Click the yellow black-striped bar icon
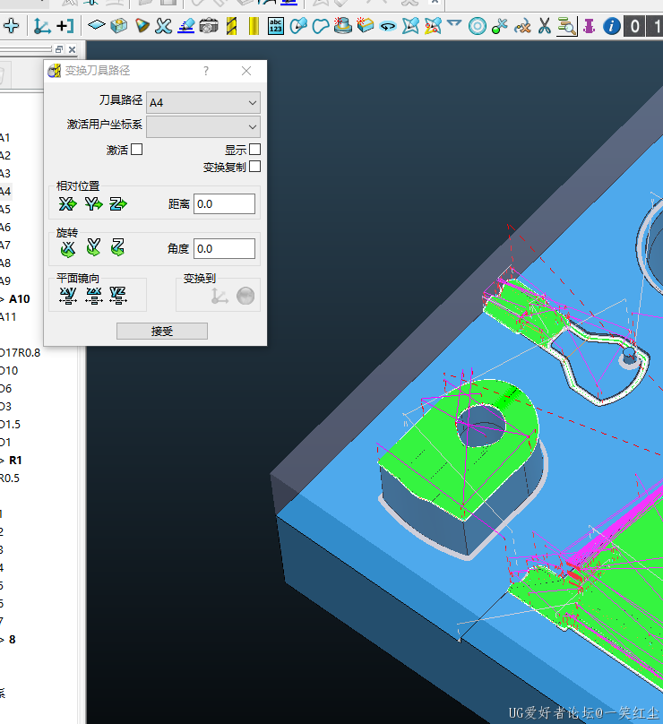The height and width of the screenshot is (724, 663). (231, 26)
